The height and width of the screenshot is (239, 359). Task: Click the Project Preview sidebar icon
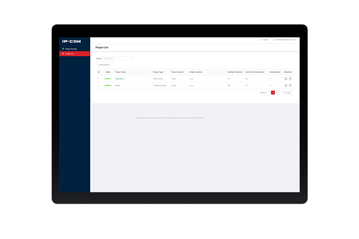click(x=63, y=49)
